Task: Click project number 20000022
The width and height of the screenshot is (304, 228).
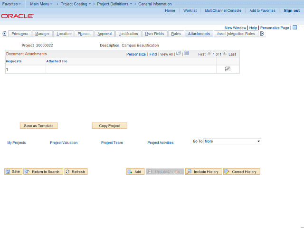Action: 44,45
